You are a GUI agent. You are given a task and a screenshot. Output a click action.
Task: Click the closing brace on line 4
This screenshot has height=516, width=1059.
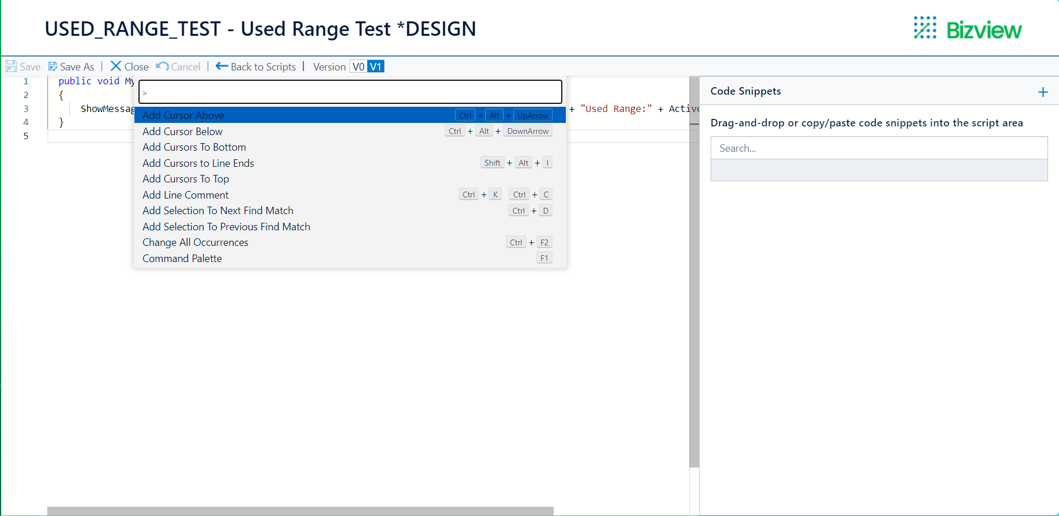point(61,122)
